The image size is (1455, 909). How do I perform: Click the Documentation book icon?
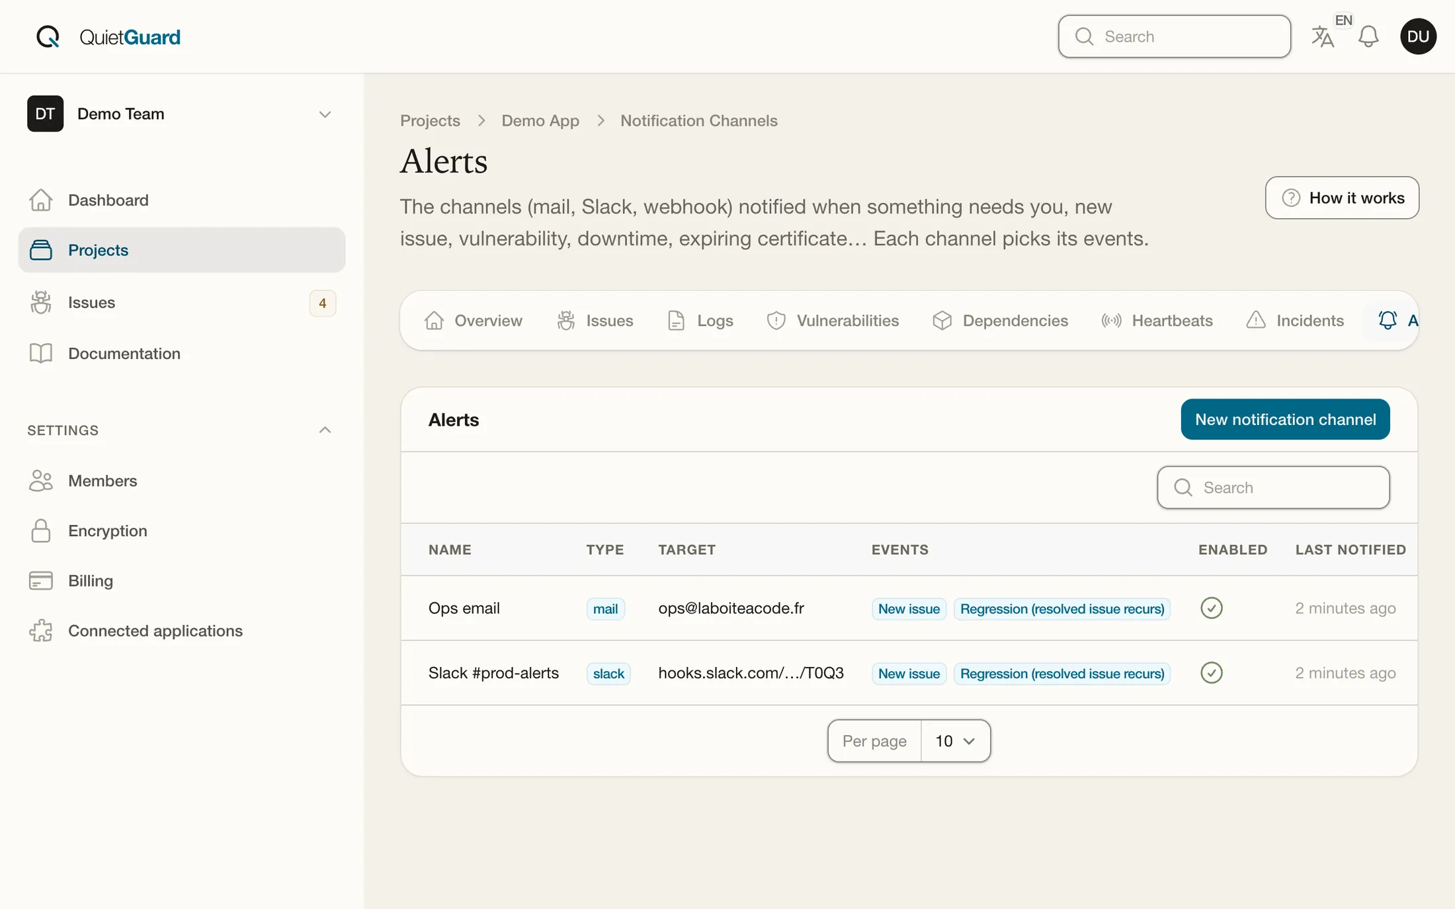pyautogui.click(x=41, y=353)
